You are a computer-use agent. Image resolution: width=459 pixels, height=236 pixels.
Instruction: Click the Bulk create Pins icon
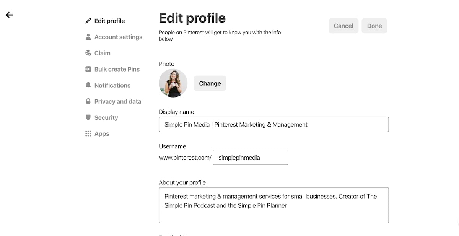click(x=88, y=69)
